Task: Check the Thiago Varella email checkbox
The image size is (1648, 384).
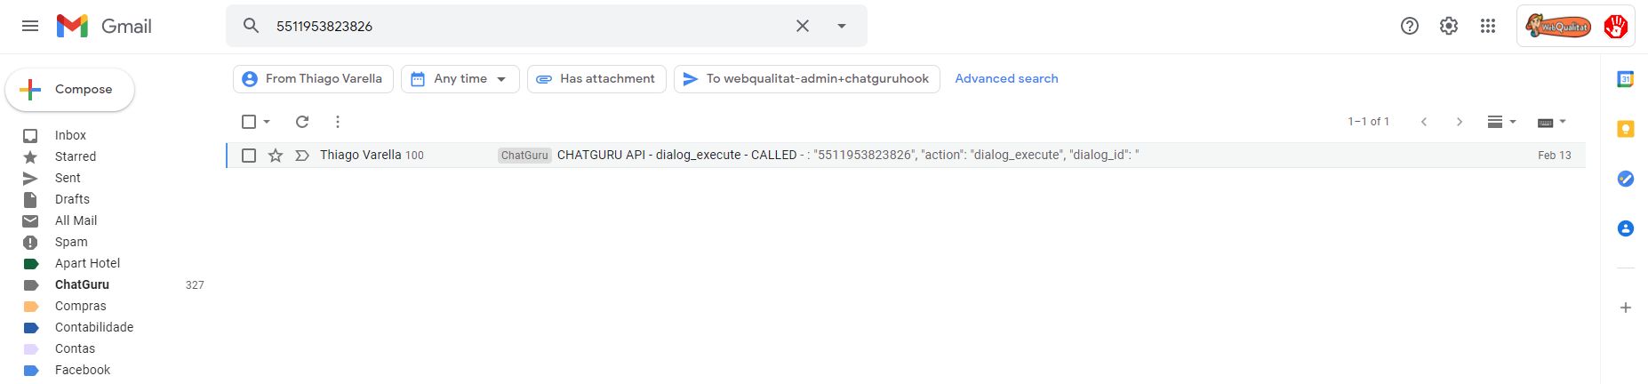Action: [249, 156]
